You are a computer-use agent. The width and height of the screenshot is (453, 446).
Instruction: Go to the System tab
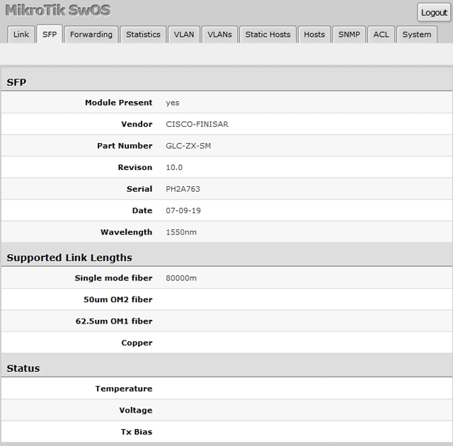417,35
